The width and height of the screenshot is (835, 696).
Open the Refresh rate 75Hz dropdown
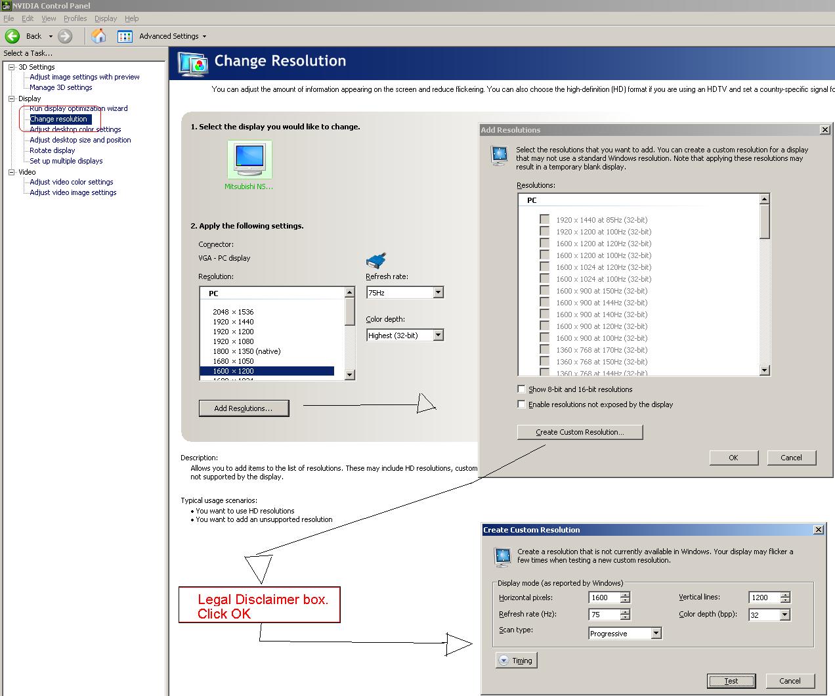pos(439,292)
